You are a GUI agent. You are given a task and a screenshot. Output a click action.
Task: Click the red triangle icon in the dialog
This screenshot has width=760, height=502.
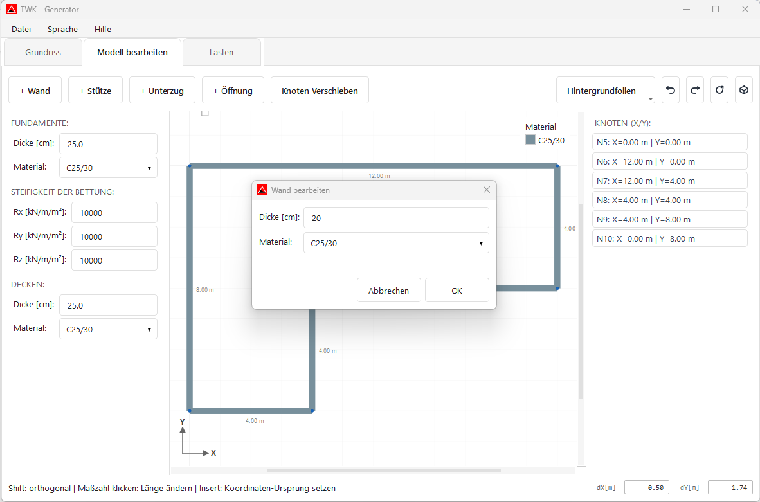coord(262,189)
